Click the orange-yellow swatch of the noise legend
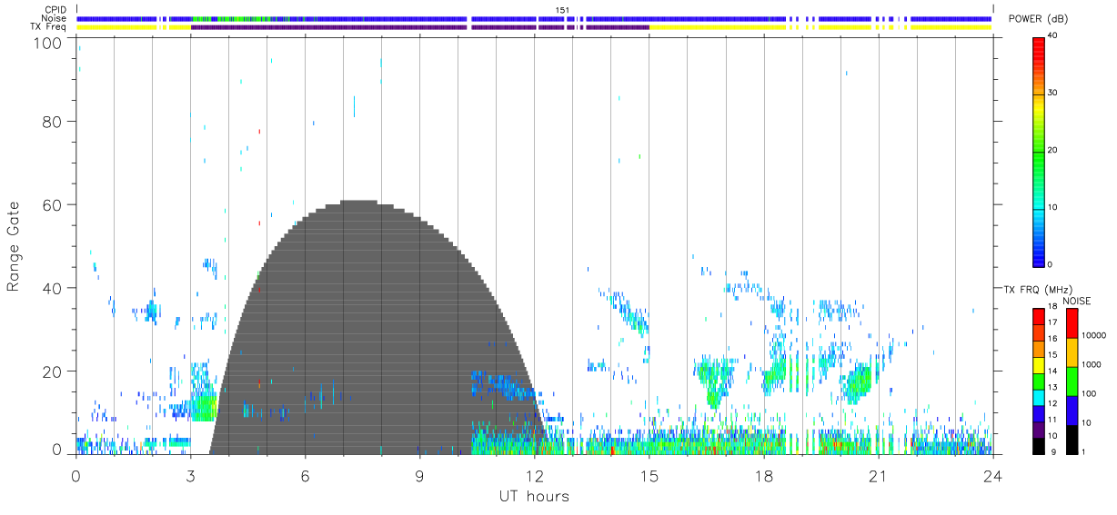This screenshot has width=1117, height=515. 1072,352
